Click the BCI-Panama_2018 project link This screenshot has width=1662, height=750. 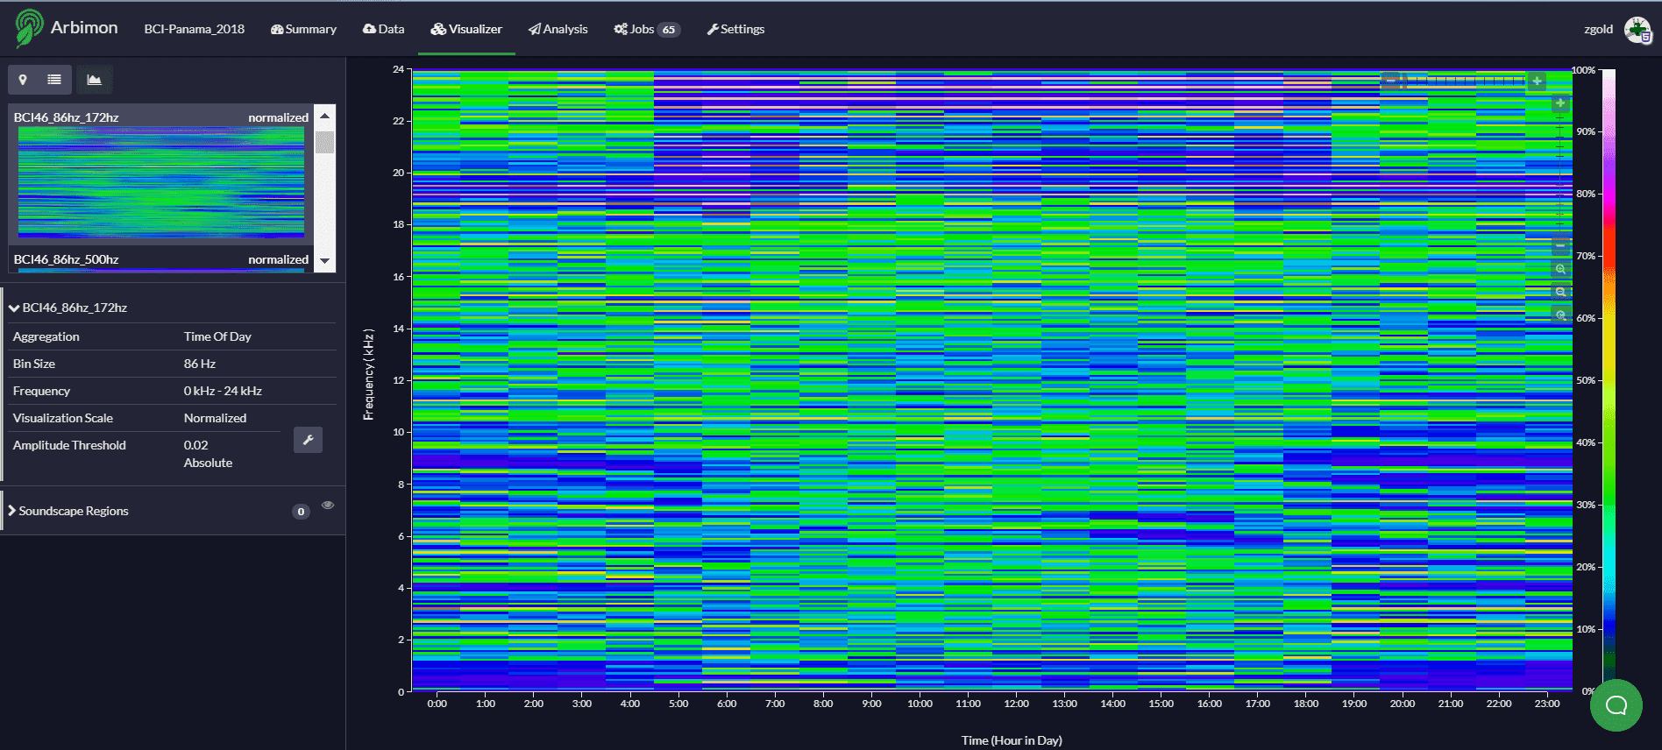[x=195, y=29]
